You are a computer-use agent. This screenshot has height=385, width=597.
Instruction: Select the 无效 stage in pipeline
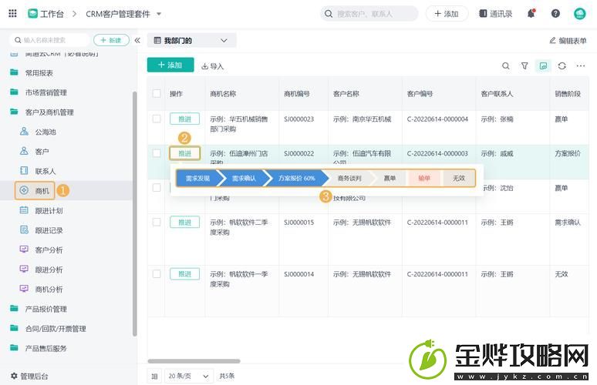pos(459,178)
